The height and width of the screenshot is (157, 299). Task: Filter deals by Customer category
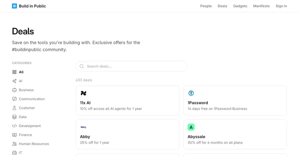27,108
